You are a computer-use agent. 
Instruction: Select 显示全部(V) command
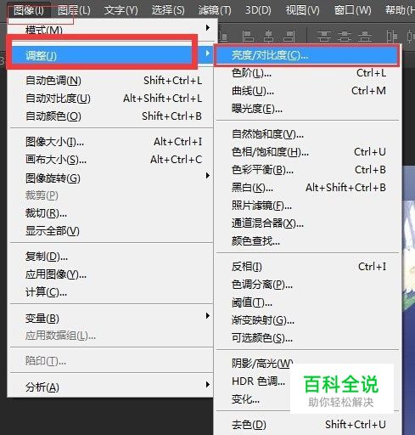pyautogui.click(x=111, y=231)
